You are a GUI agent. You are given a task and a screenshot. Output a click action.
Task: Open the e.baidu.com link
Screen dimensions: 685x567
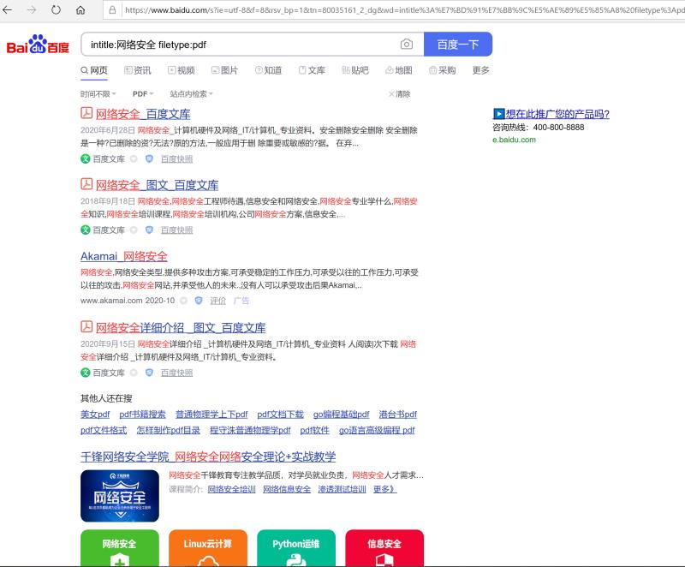[x=515, y=140]
